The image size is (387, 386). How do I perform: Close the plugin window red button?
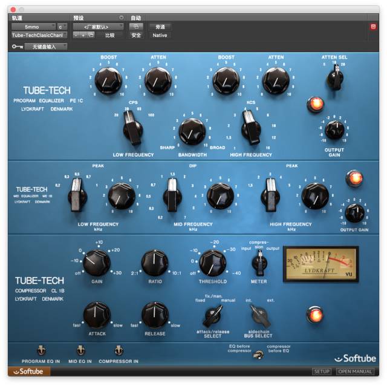tap(13, 10)
